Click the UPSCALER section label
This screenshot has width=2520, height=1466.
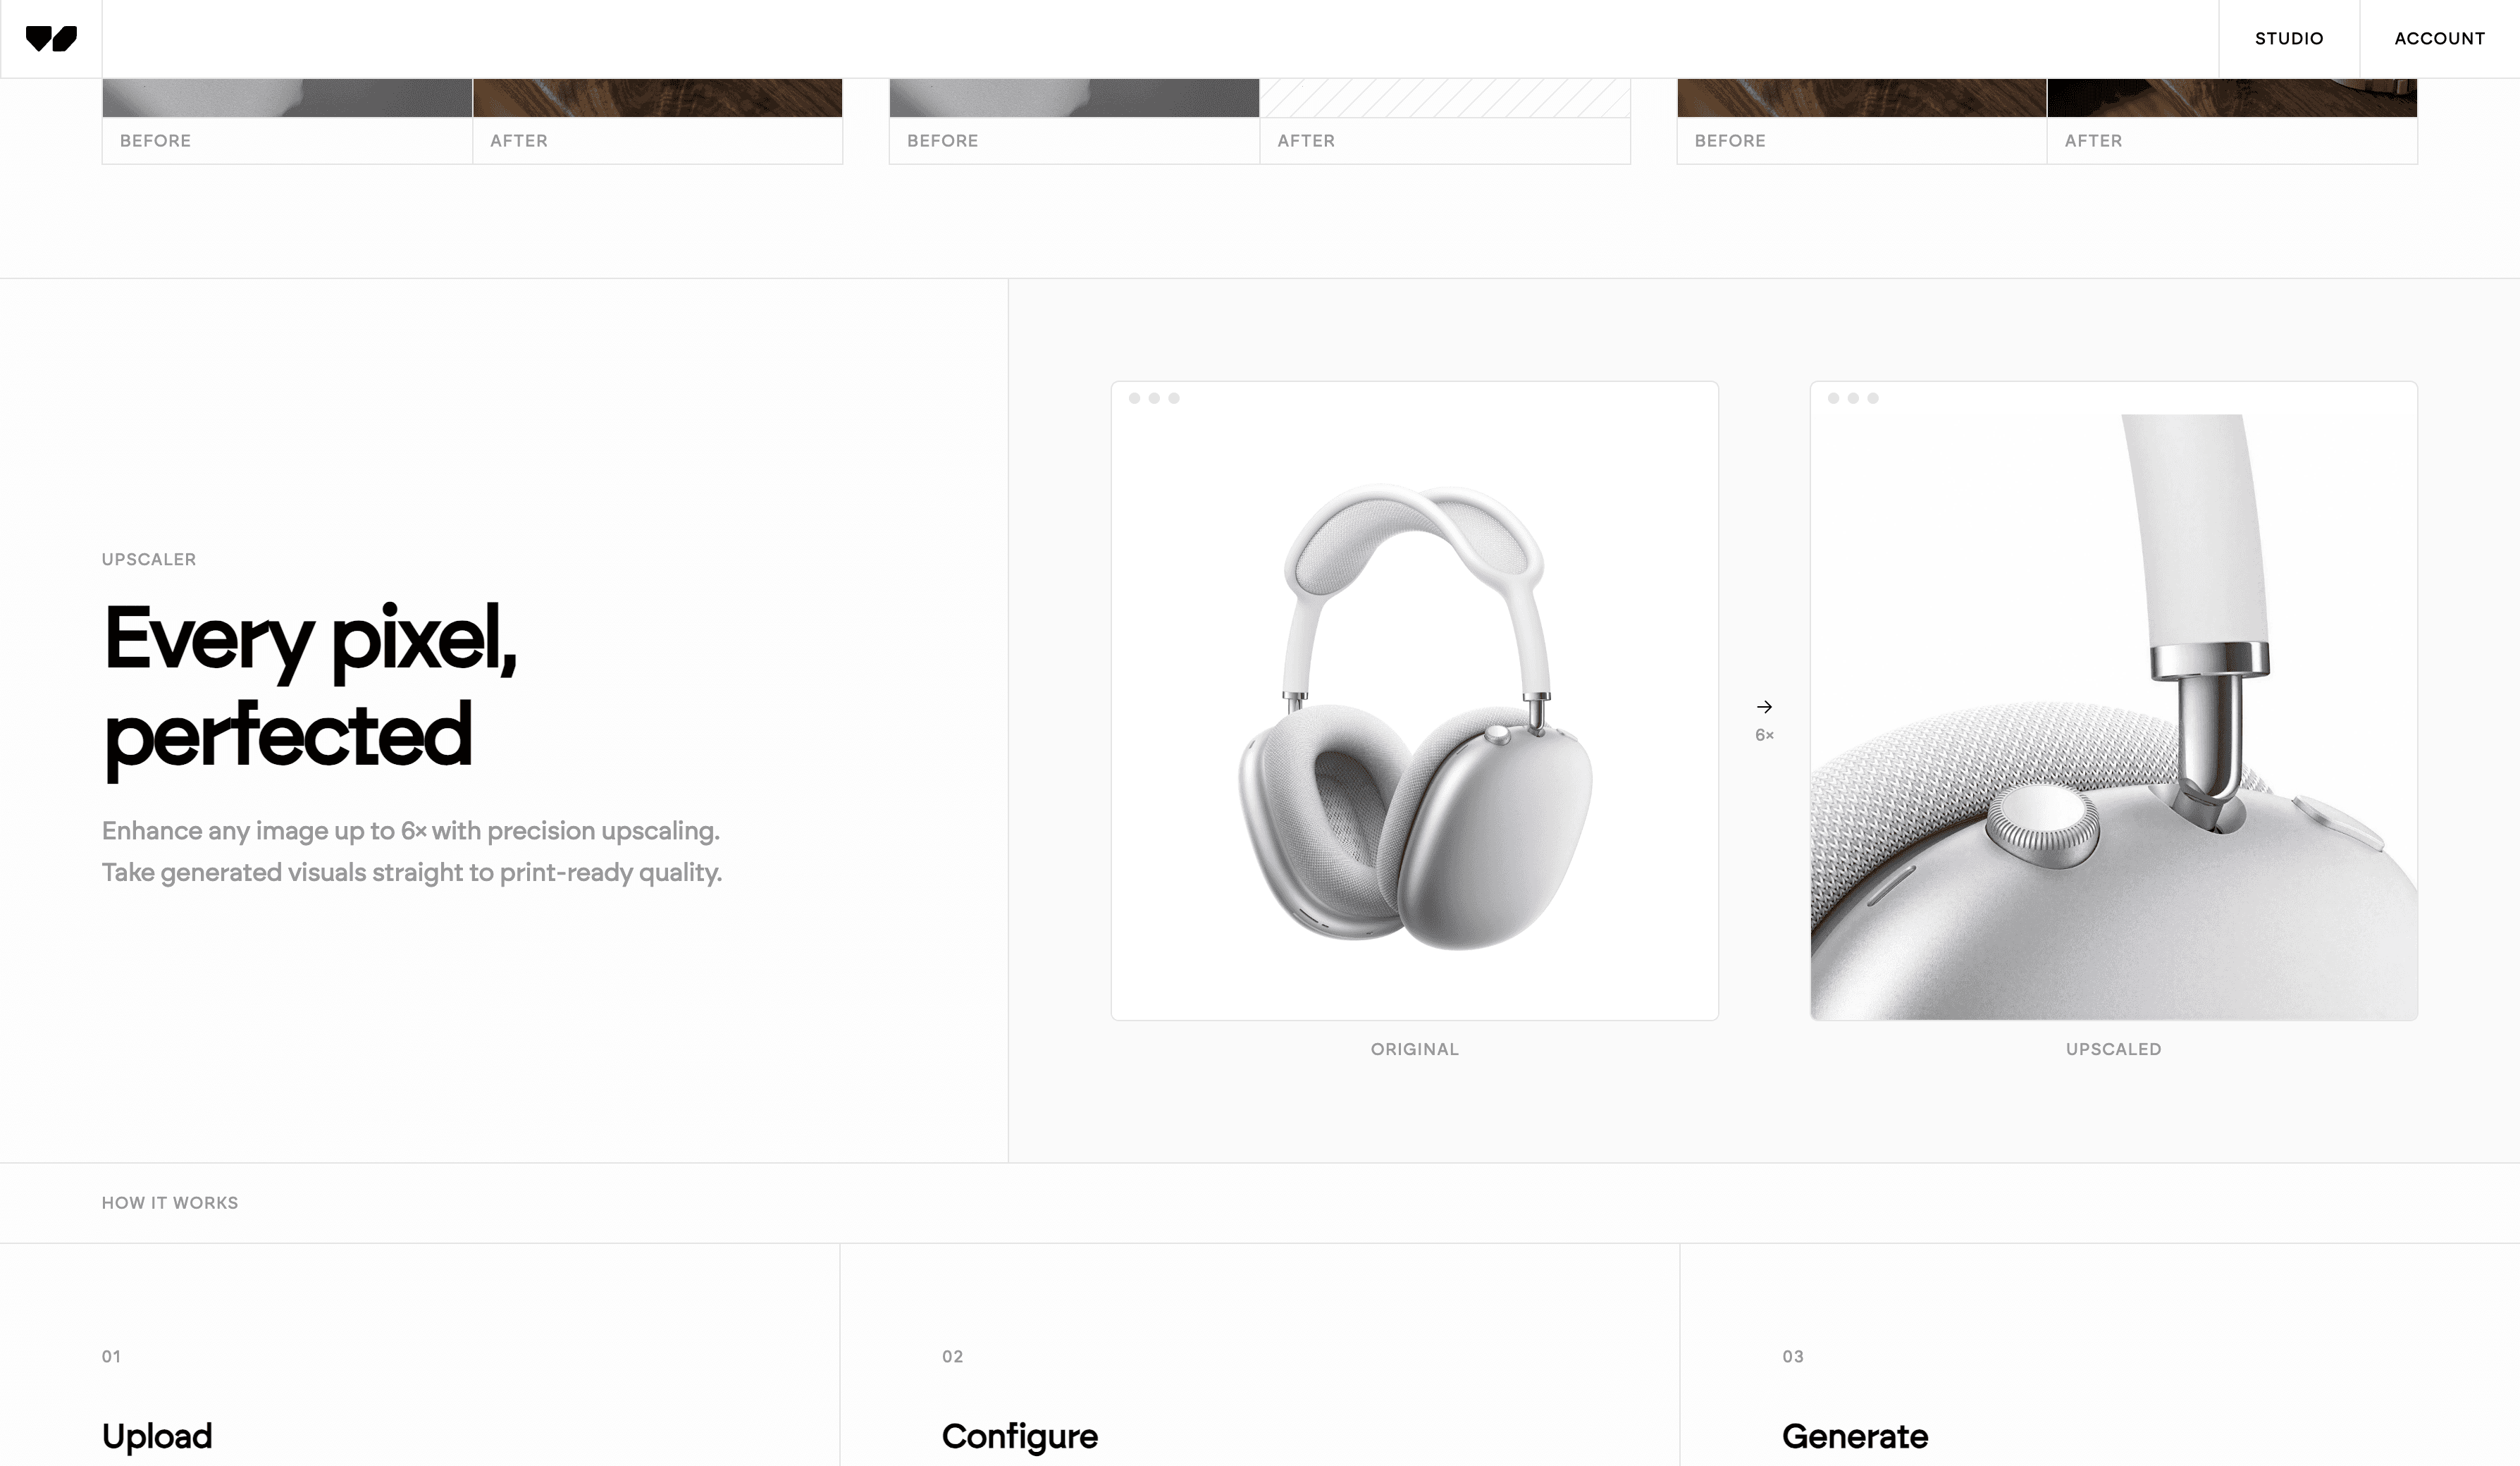[x=149, y=559]
